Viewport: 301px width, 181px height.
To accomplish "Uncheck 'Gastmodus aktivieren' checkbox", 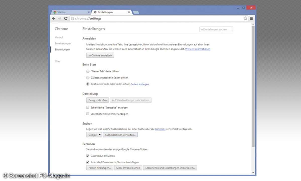I will point(88,156).
